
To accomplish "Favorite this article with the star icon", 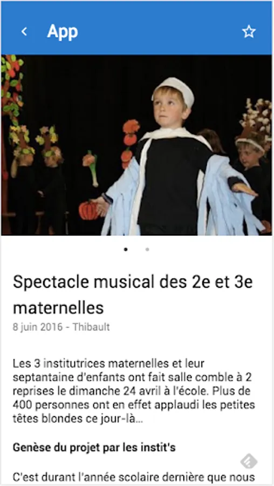I will click(x=249, y=32).
